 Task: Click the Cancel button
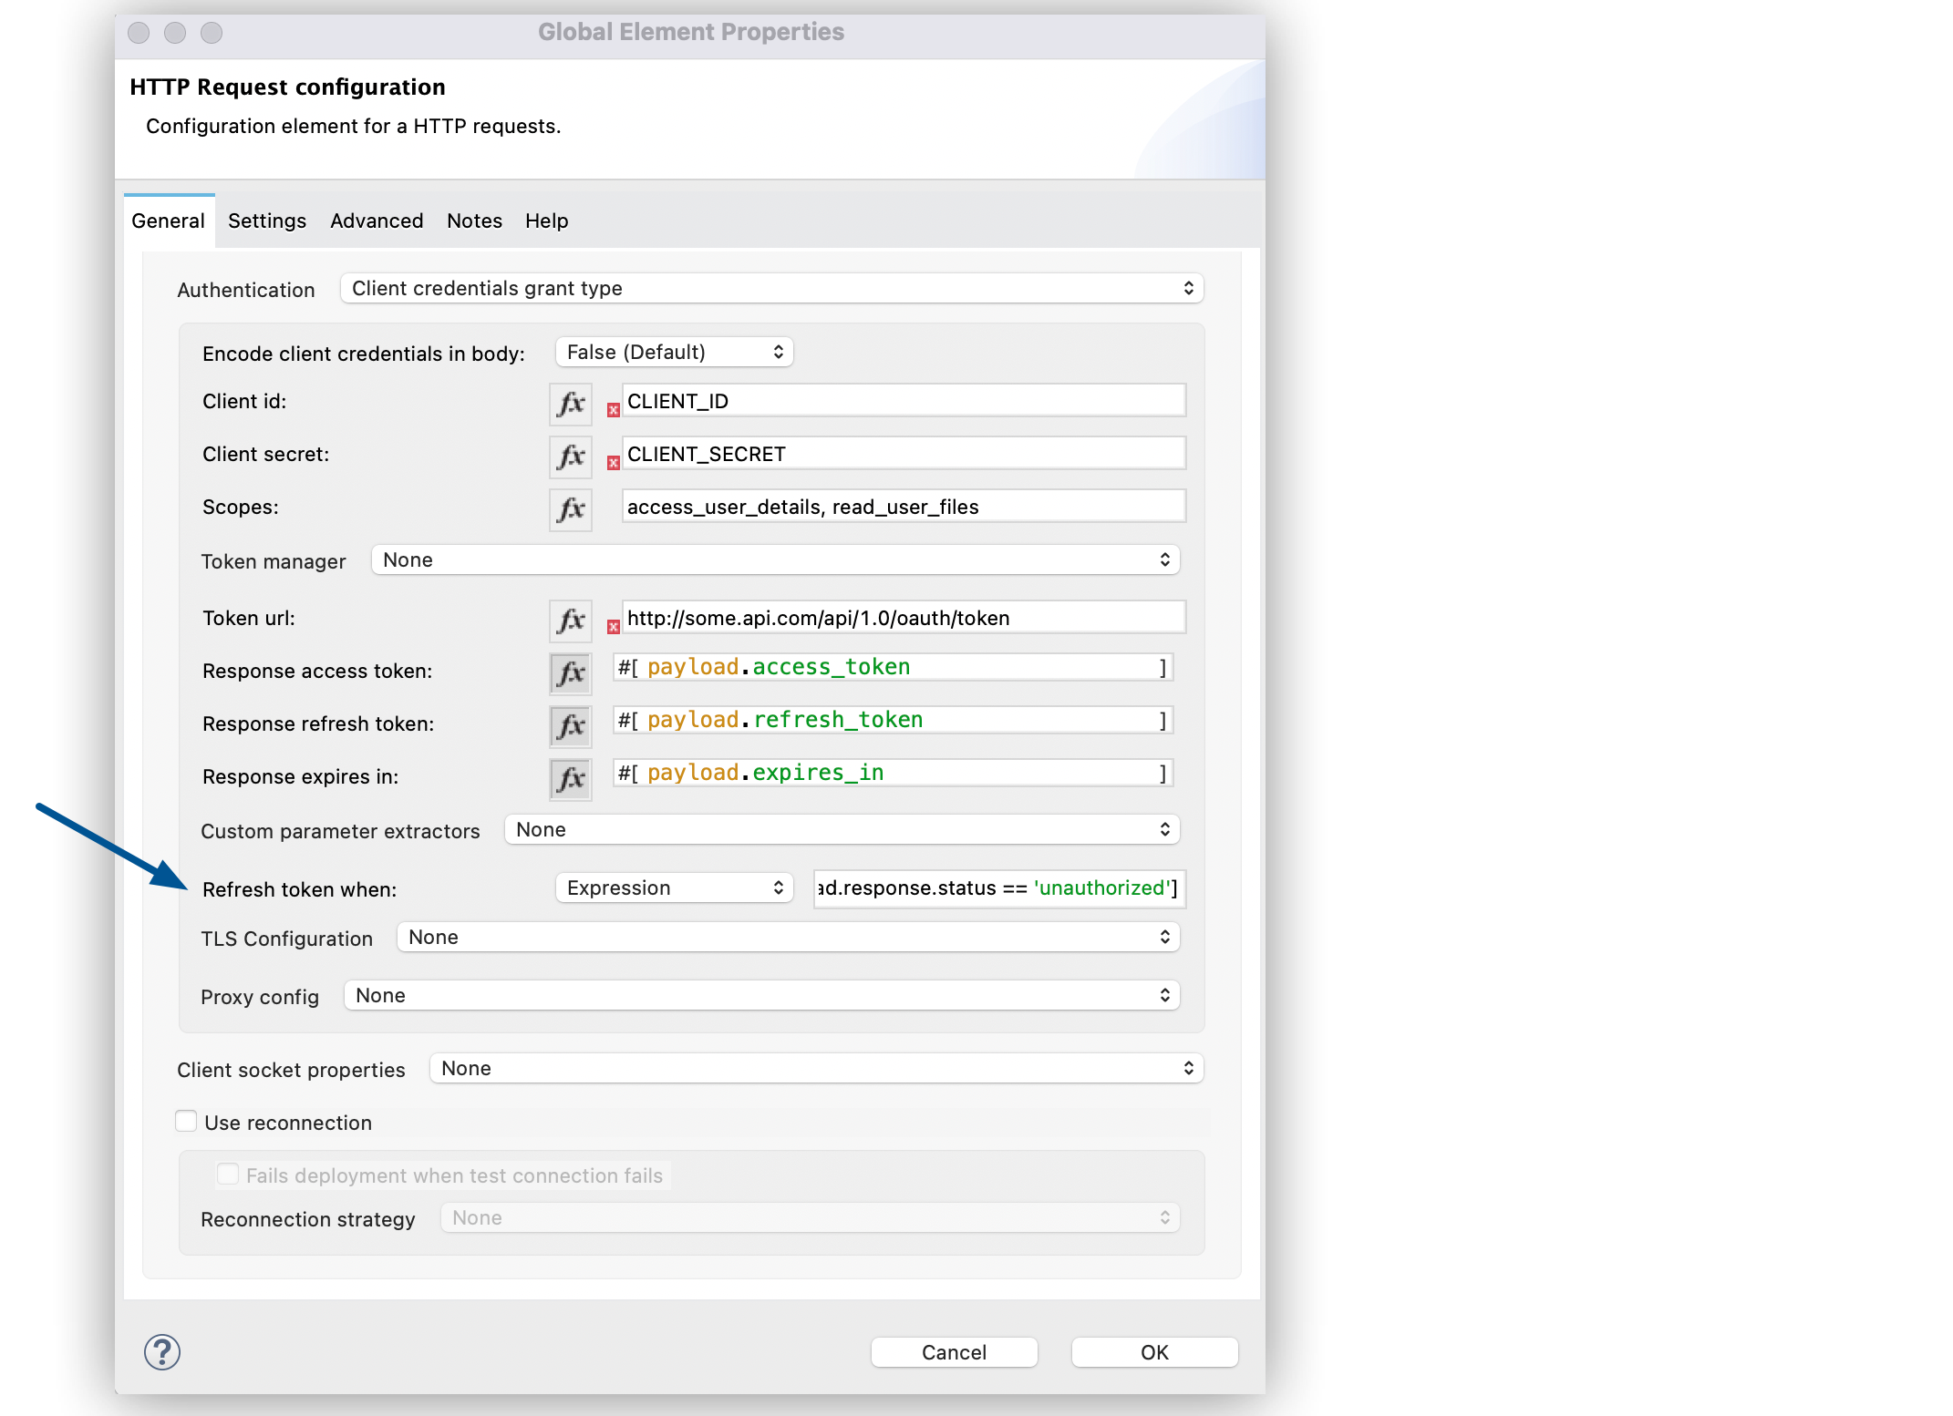point(954,1352)
